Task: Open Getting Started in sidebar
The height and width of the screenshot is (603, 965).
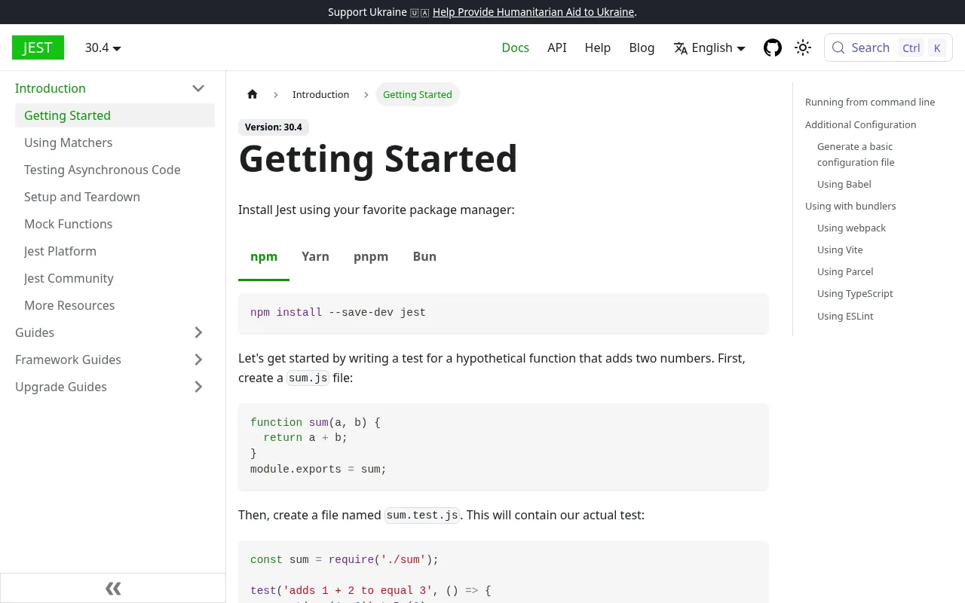Action: [115, 115]
